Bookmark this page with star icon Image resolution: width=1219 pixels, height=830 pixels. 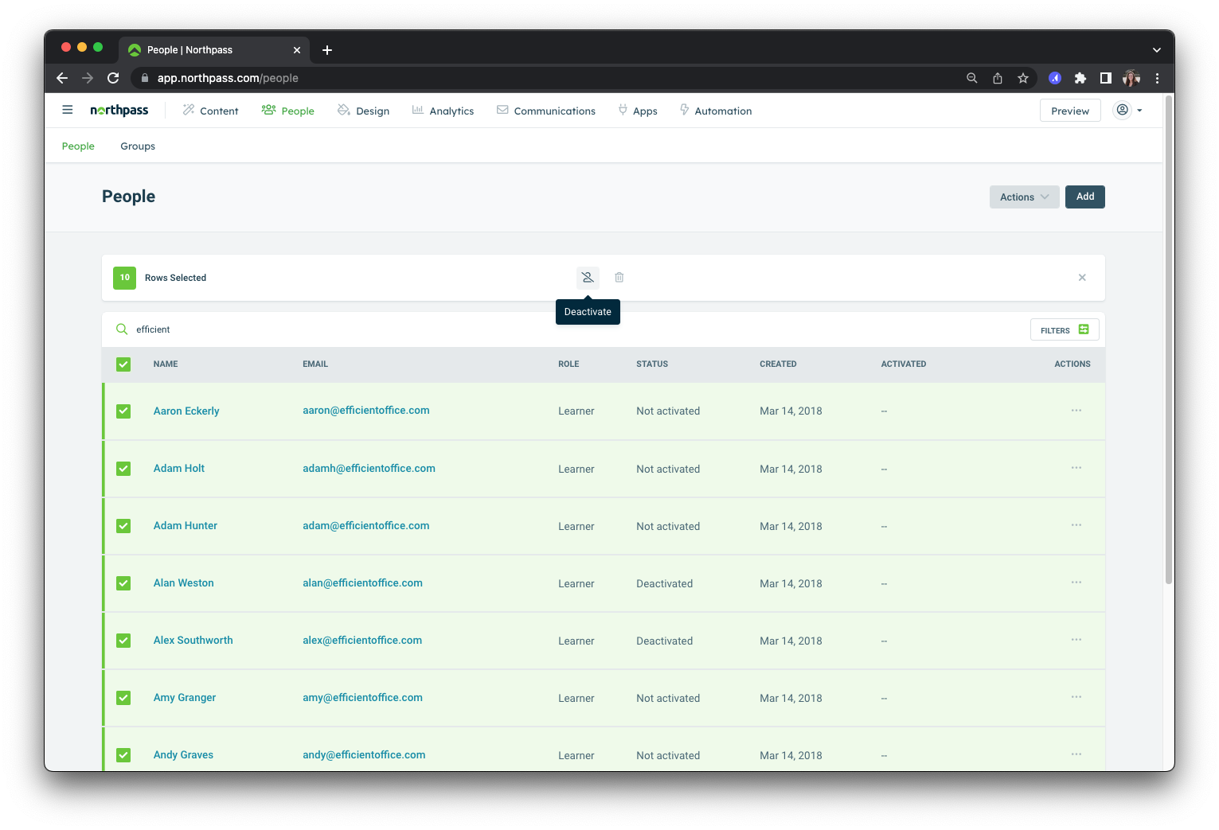pos(1023,78)
